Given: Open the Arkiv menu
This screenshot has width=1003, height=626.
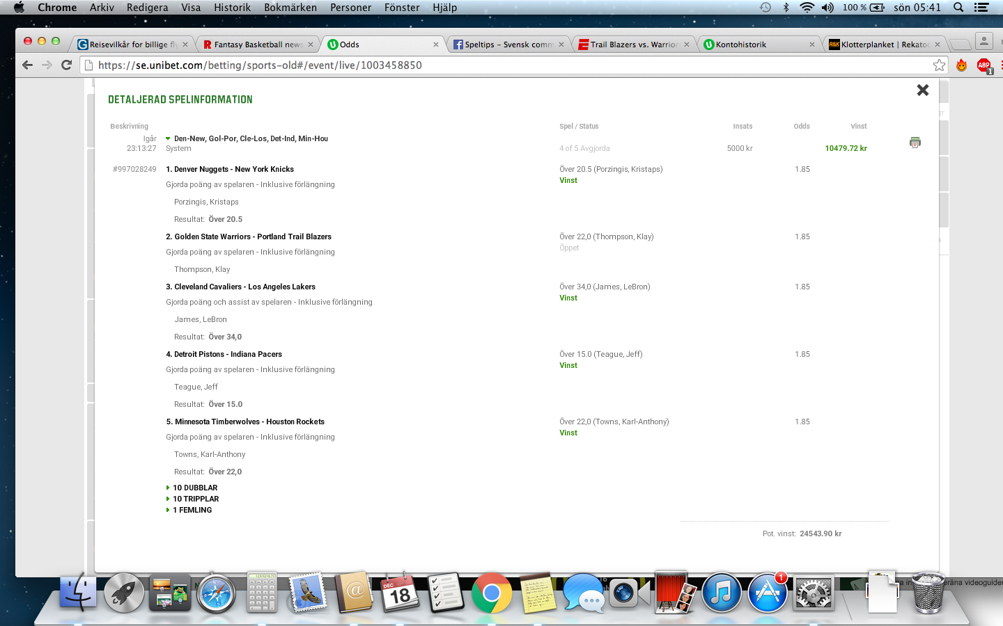Looking at the screenshot, I should point(102,8).
